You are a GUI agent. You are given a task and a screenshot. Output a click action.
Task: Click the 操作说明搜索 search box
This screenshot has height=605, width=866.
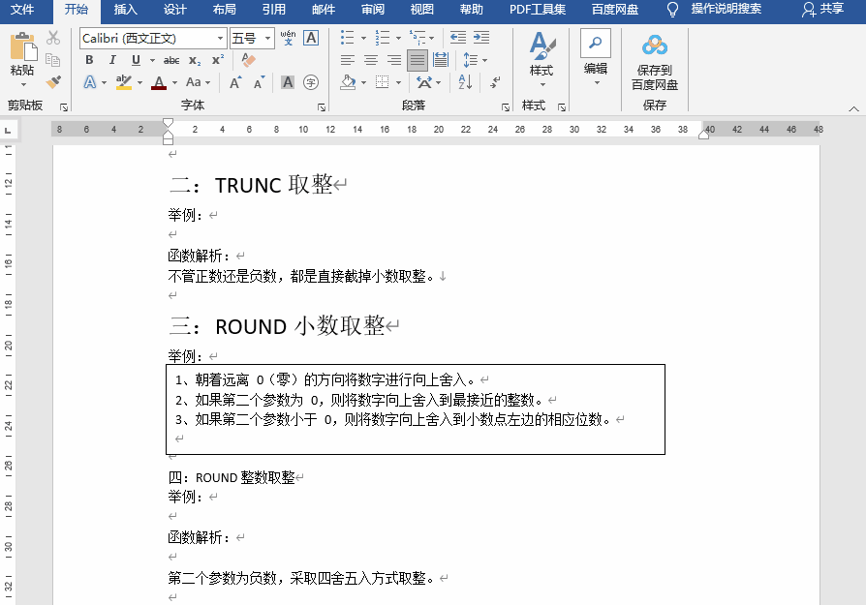[726, 10]
